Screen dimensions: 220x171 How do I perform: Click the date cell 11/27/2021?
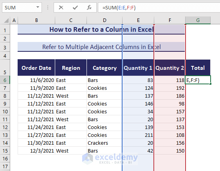click(36, 135)
